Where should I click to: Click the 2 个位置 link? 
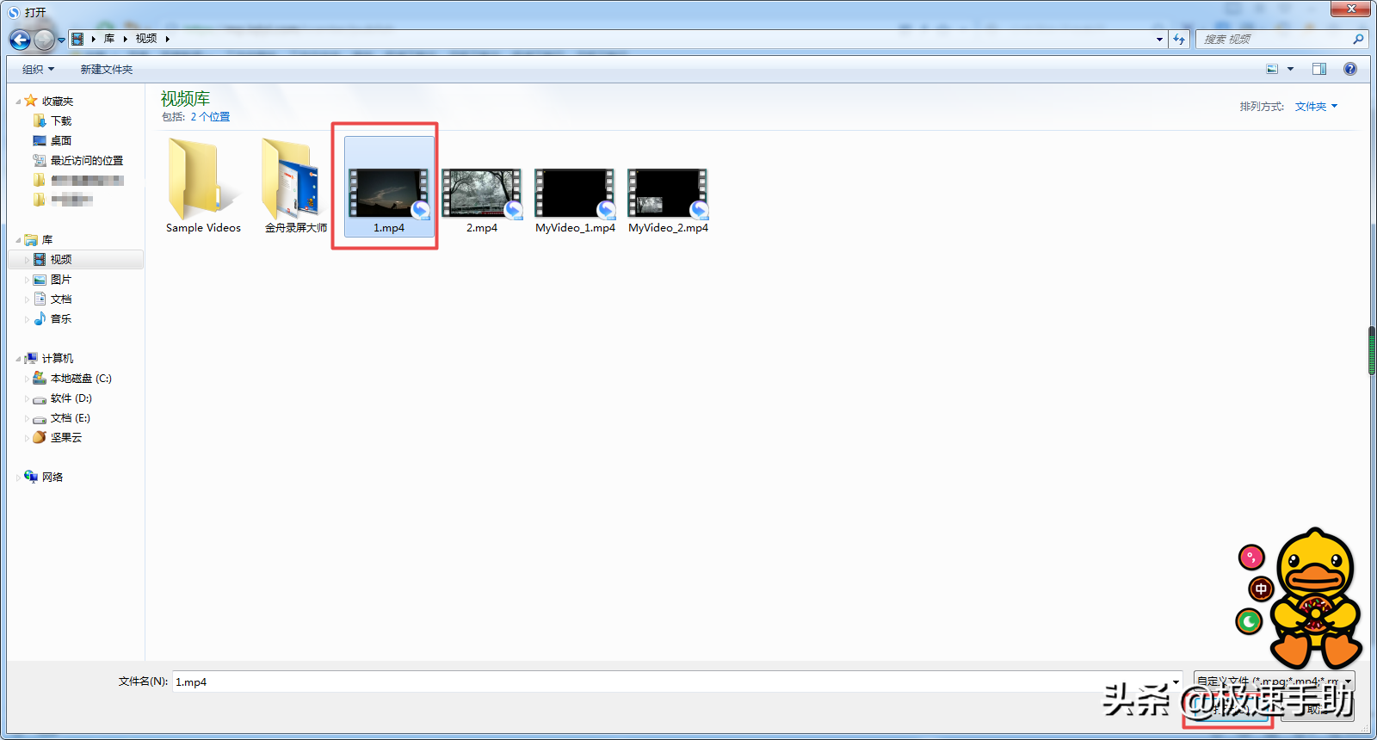tap(210, 117)
